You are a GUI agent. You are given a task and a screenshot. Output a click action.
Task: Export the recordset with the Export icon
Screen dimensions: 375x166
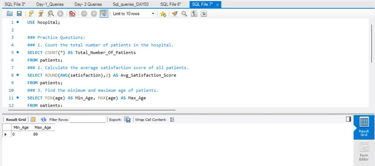[x=127, y=120]
